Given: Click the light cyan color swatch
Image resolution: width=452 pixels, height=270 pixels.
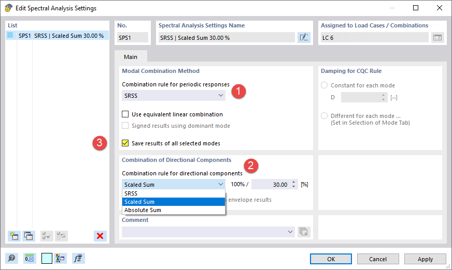Looking at the screenshot, I should (x=47, y=259).
